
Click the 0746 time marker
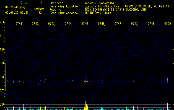click(x=101, y=24)
